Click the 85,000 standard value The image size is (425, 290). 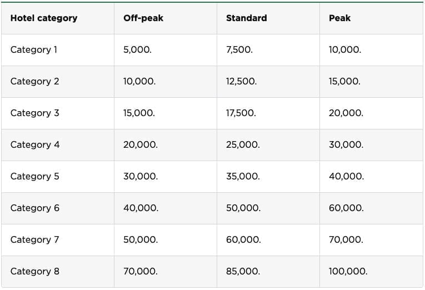click(243, 271)
